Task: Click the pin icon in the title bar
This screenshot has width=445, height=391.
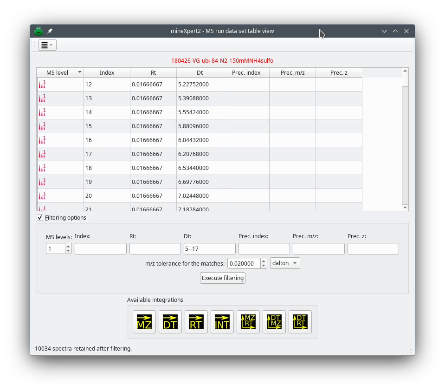Action: [50, 31]
